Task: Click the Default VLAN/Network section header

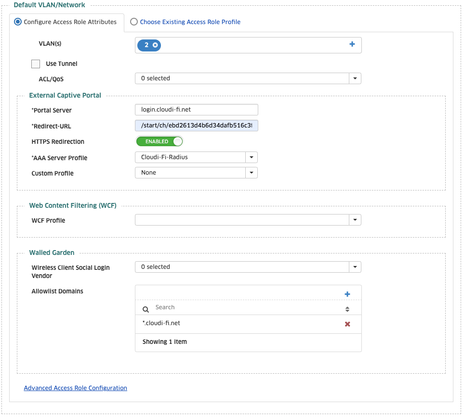Action: point(49,5)
